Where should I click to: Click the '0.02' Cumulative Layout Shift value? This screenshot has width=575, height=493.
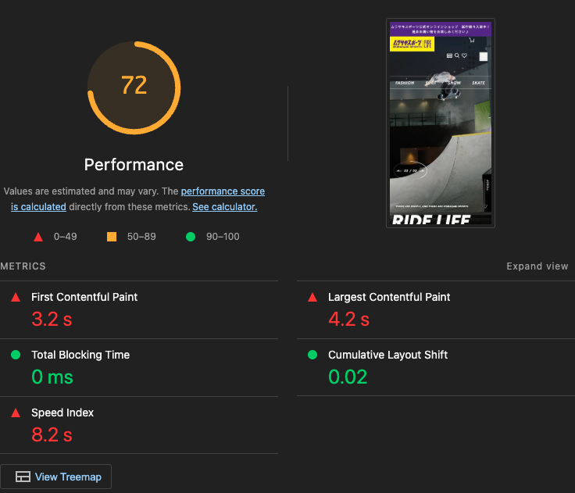point(348,377)
